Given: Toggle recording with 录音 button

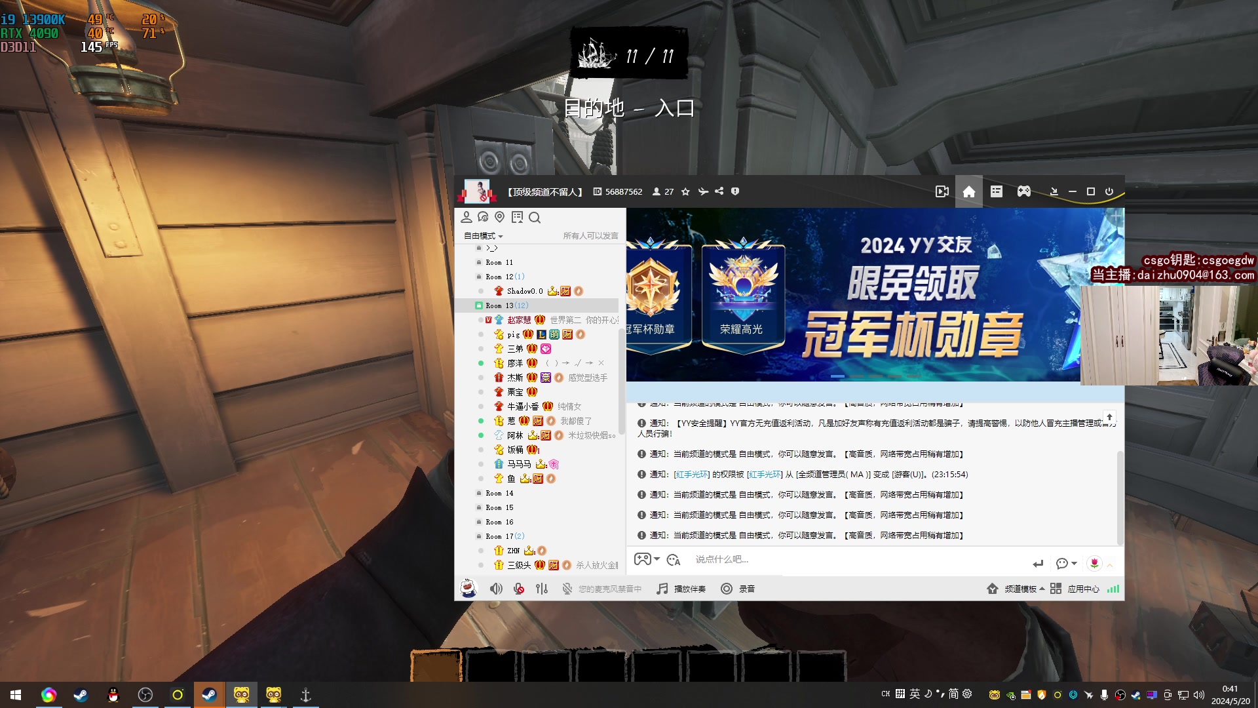Looking at the screenshot, I should click(738, 589).
